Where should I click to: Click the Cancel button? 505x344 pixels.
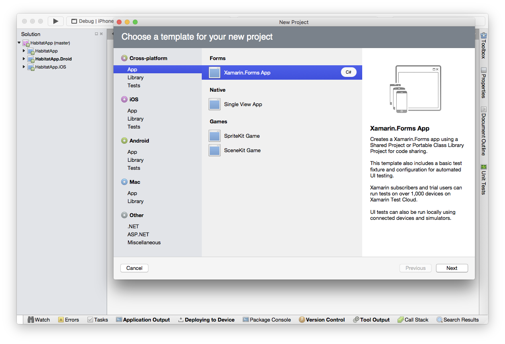point(134,268)
